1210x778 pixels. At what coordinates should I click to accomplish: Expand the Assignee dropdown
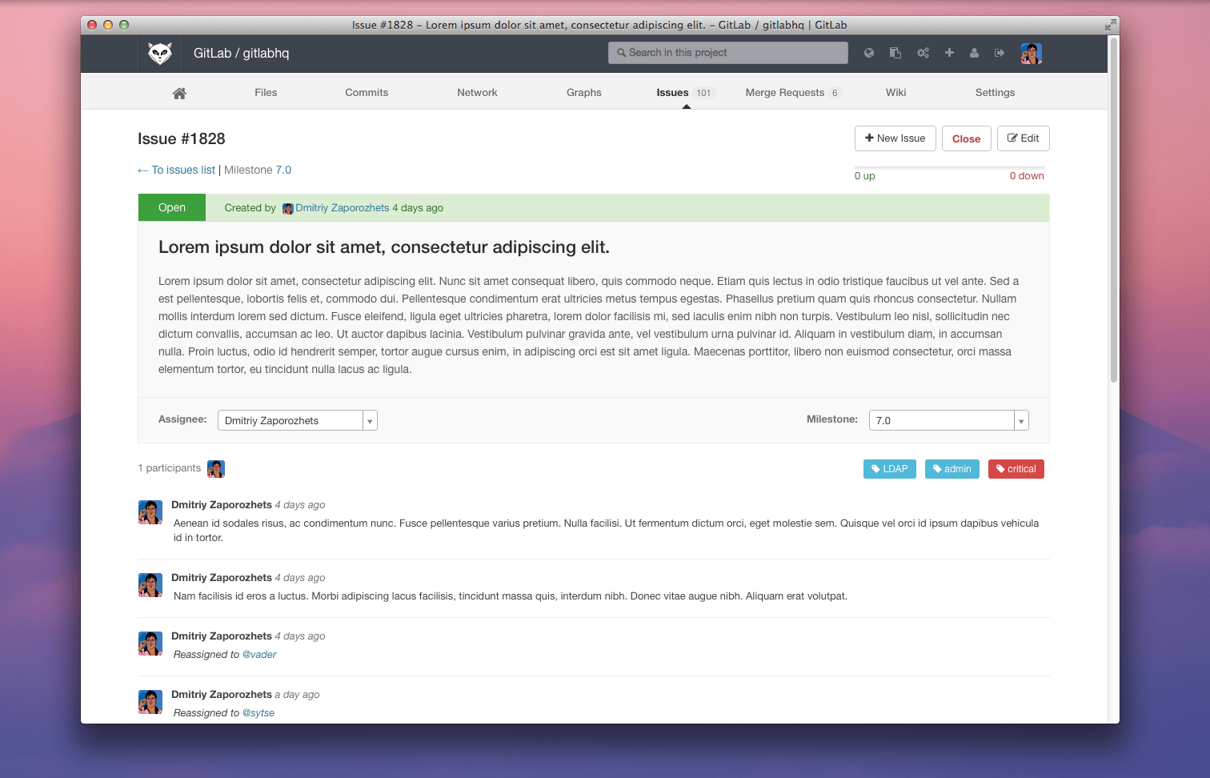369,419
